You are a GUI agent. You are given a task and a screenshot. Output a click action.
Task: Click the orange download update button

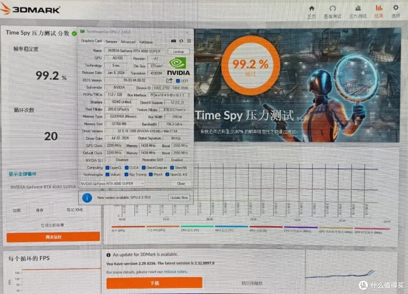pos(154,283)
